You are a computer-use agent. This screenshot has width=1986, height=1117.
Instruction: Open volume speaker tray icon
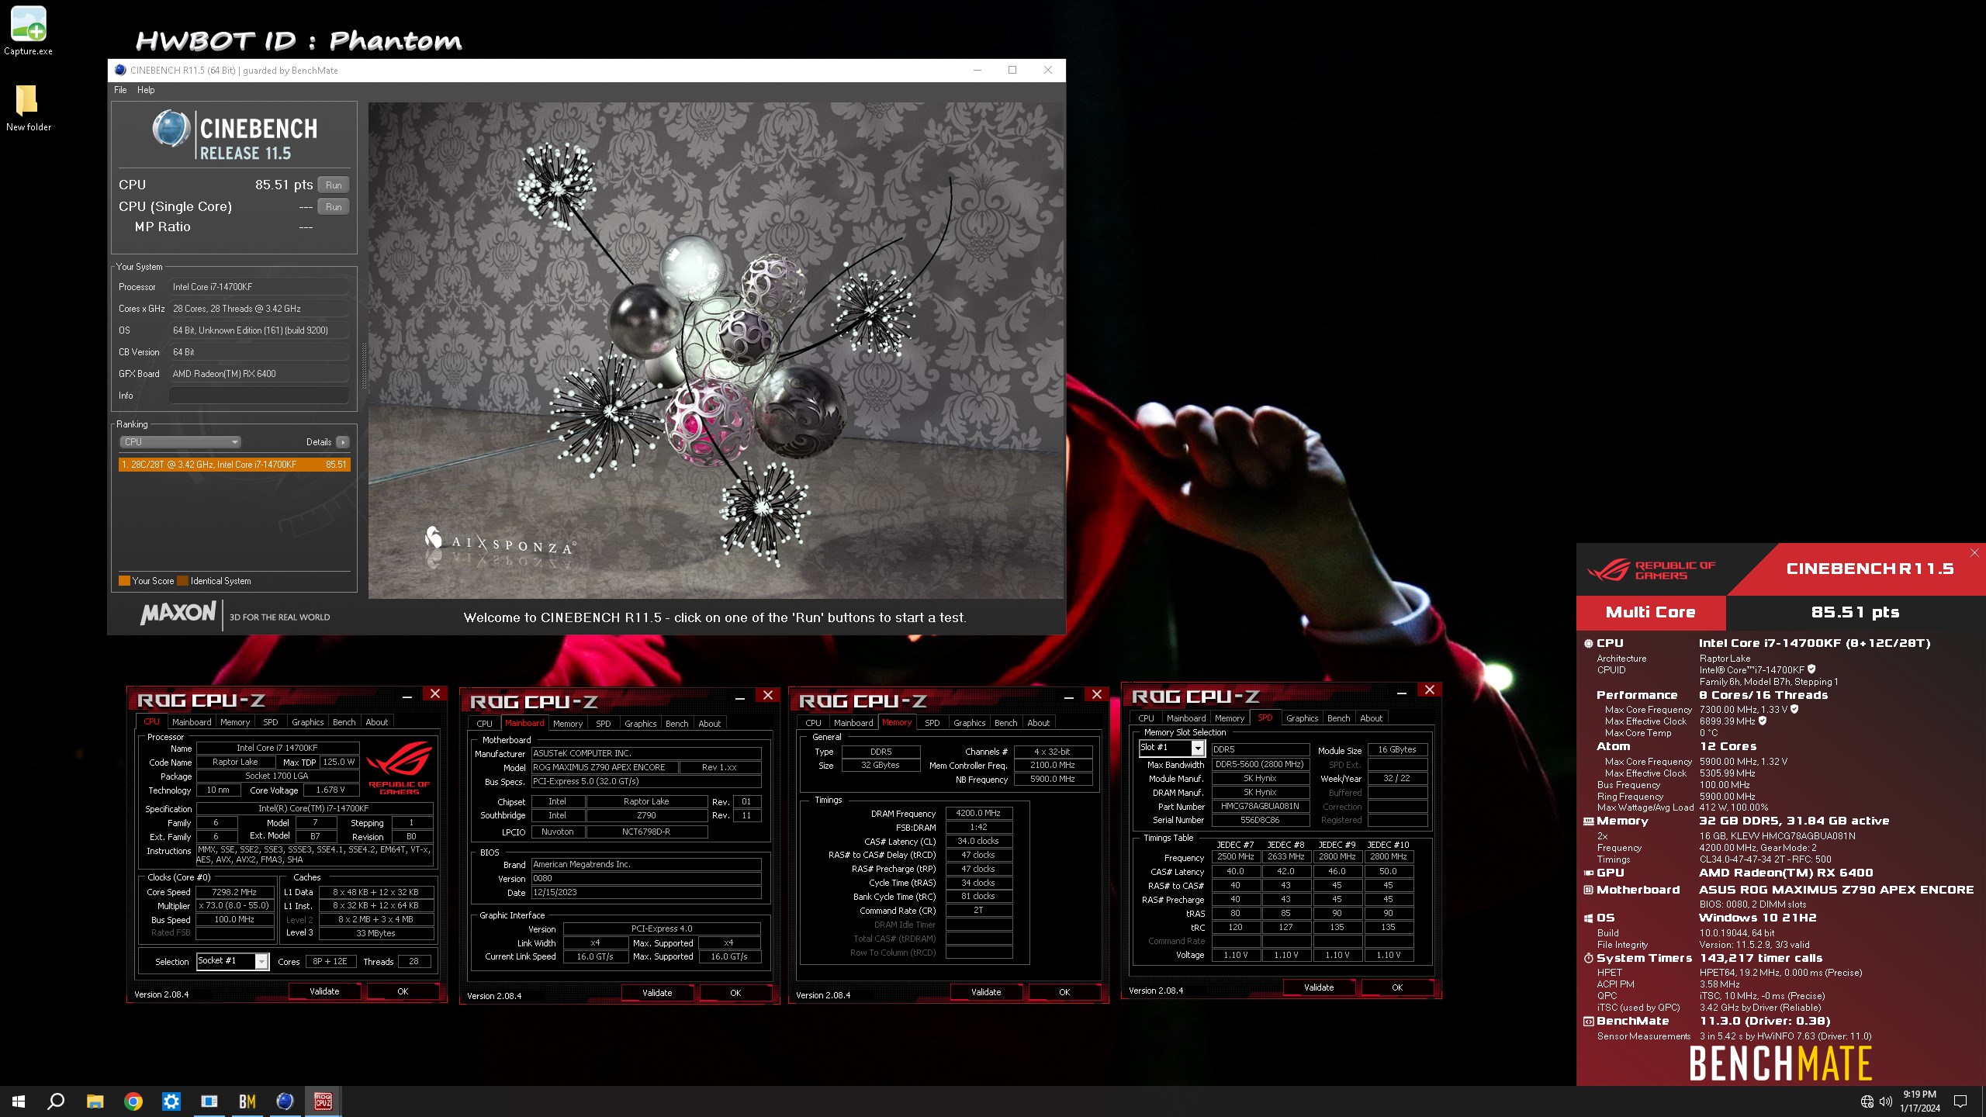click(x=1886, y=1101)
